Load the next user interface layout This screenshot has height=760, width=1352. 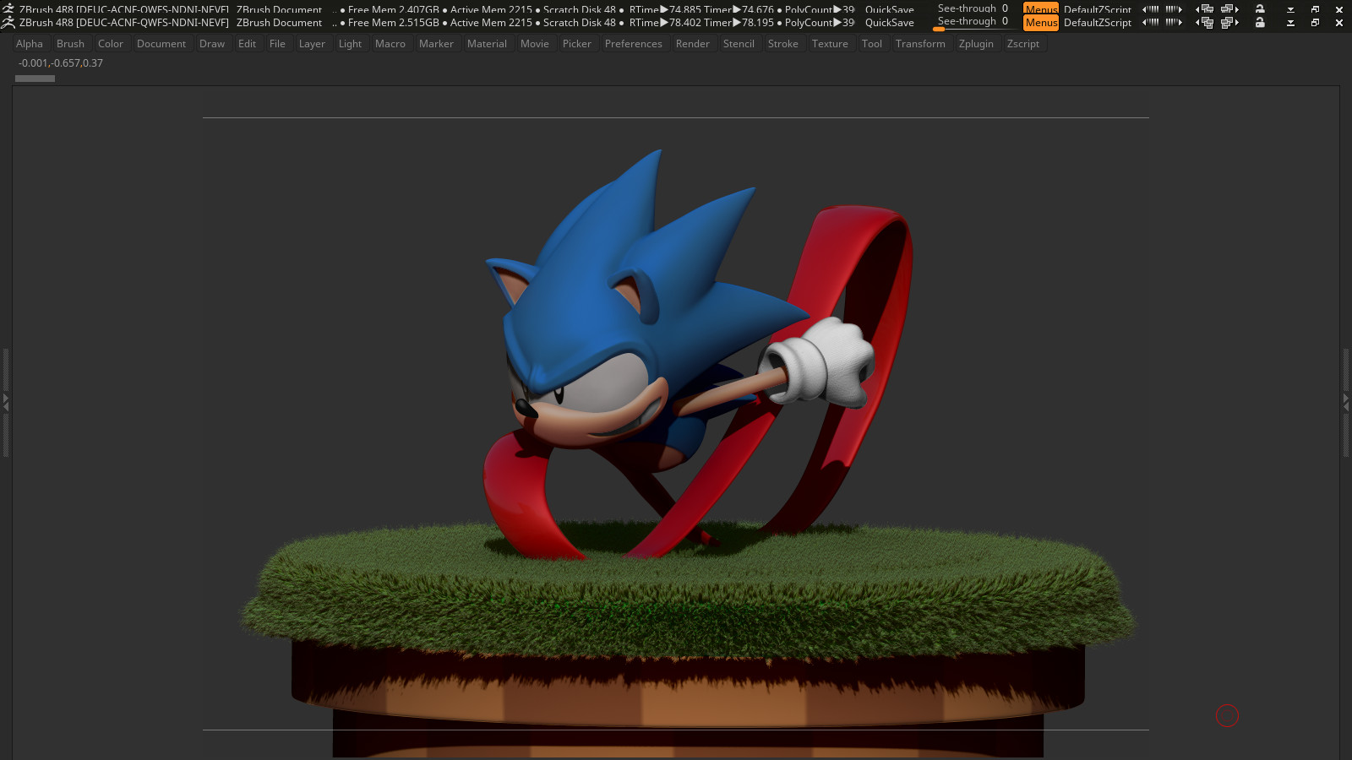pyautogui.click(x=1229, y=23)
